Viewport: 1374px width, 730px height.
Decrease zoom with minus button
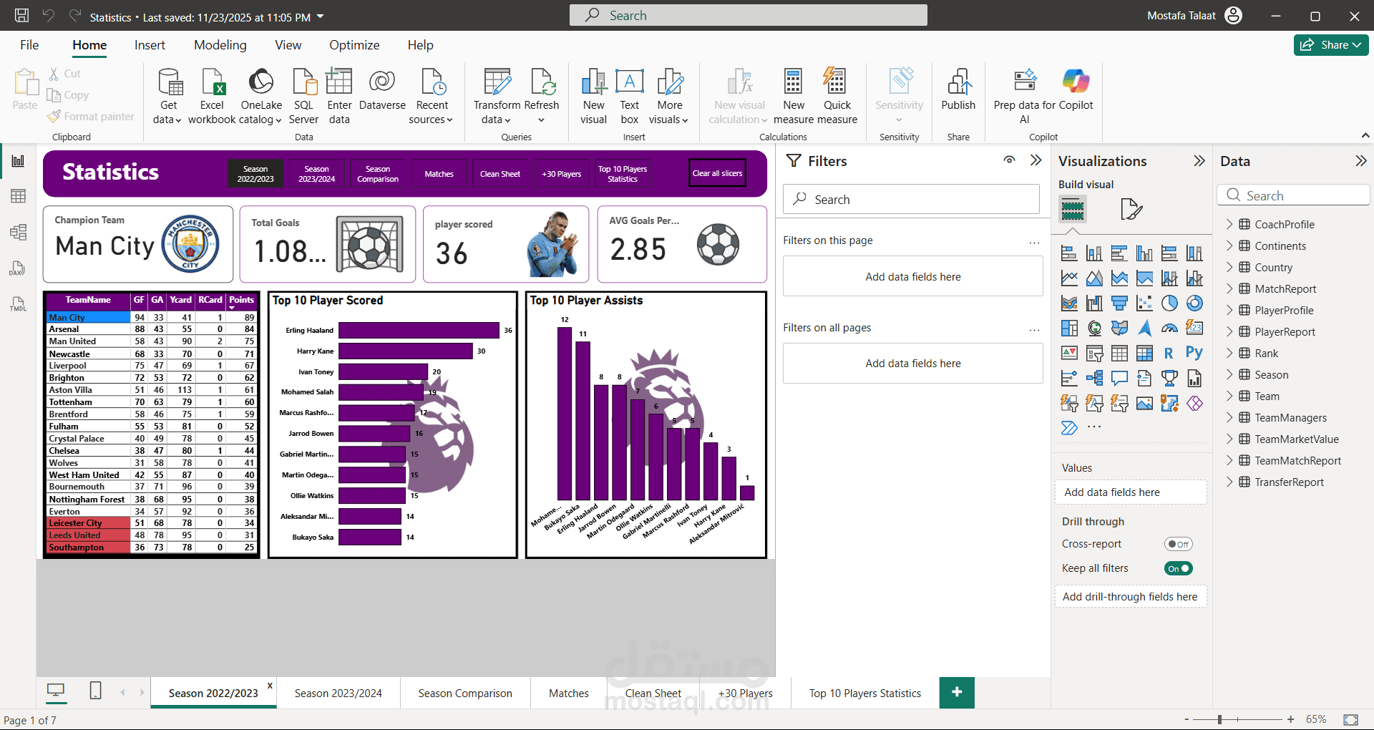click(x=1187, y=719)
